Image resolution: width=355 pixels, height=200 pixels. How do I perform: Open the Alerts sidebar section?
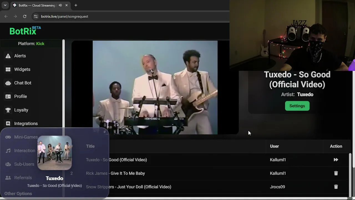(20, 56)
